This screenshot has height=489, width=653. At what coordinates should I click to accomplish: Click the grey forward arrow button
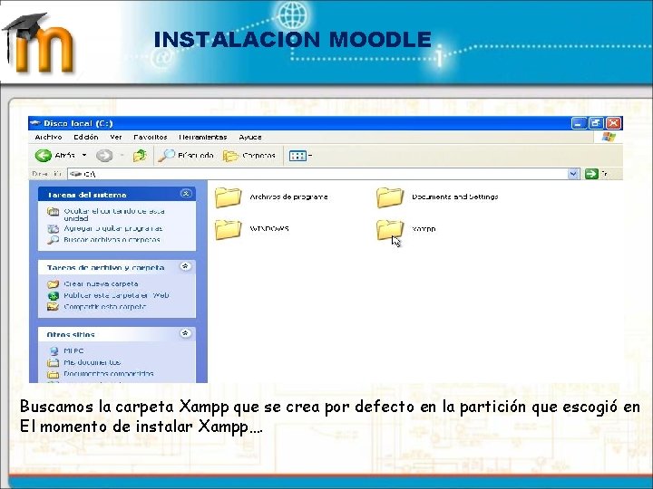(104, 156)
